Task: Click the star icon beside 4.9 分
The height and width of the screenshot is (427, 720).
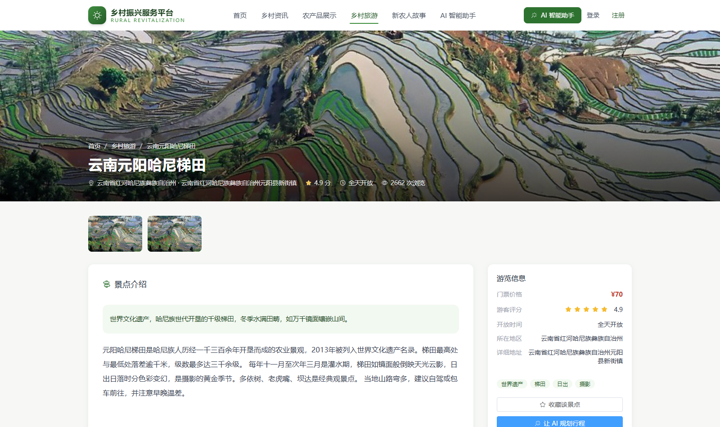Action: 309,183
